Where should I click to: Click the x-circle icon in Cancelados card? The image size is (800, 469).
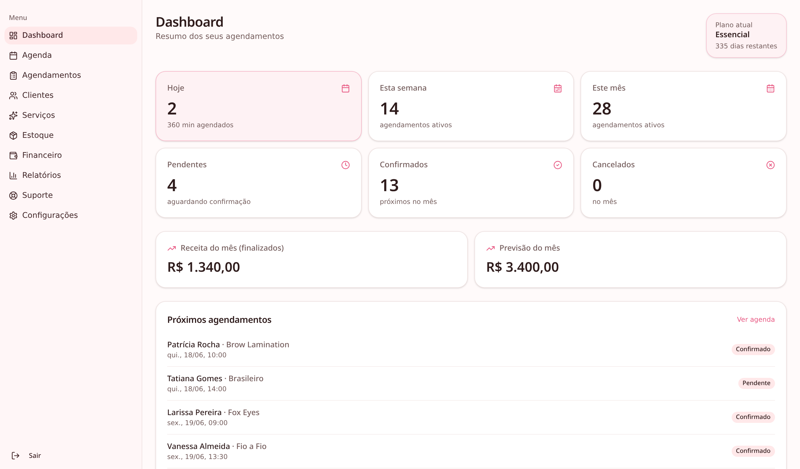pyautogui.click(x=771, y=165)
